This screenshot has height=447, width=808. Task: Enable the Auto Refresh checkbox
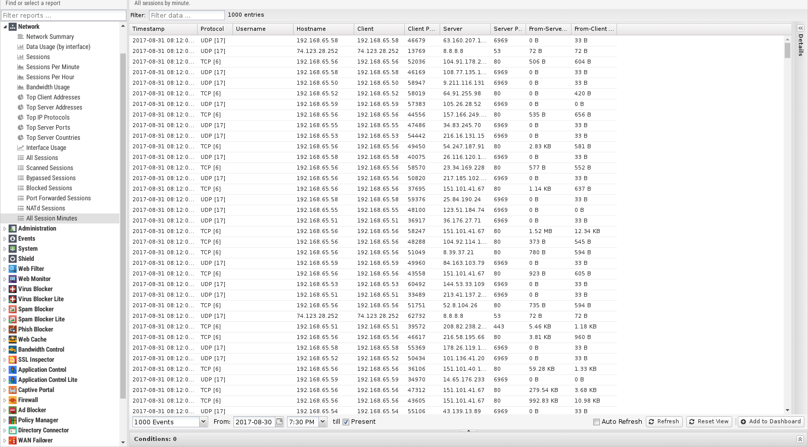coord(596,422)
